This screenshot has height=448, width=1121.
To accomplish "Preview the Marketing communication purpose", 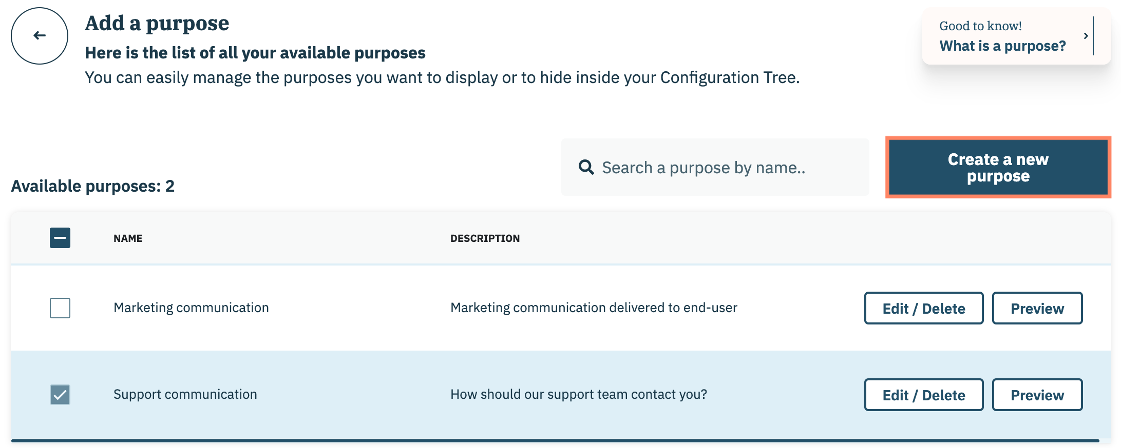I will [1037, 309].
